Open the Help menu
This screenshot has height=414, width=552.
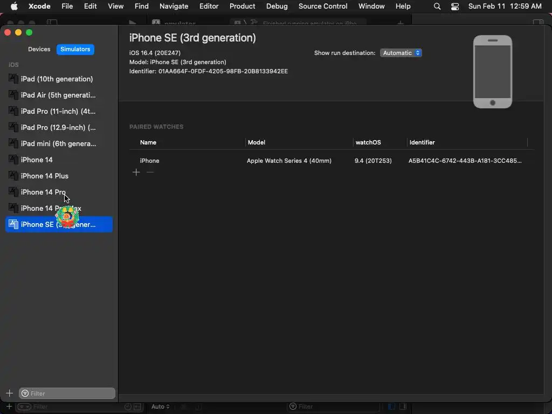click(x=403, y=6)
